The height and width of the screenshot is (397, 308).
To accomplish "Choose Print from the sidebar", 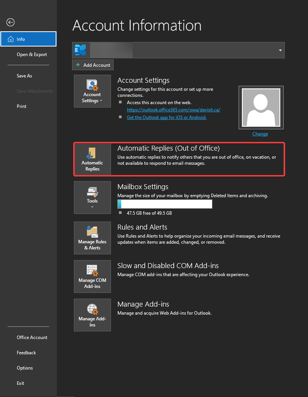I will click(22, 106).
